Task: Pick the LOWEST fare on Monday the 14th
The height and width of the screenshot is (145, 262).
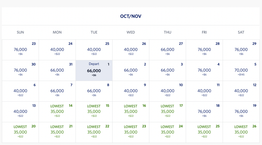Action: point(57,112)
